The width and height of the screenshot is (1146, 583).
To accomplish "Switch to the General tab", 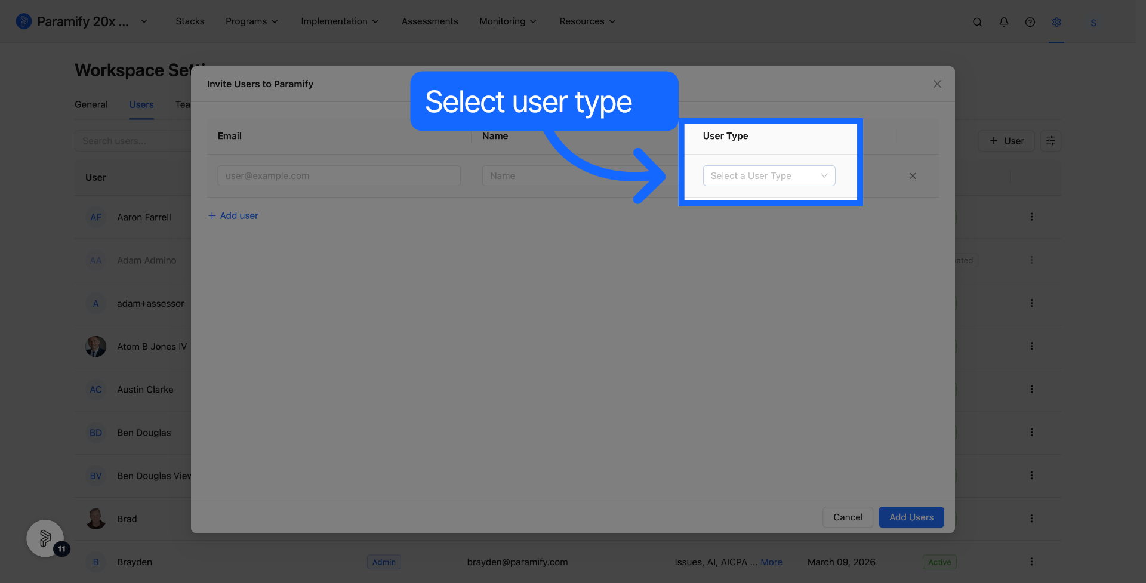I will [91, 104].
